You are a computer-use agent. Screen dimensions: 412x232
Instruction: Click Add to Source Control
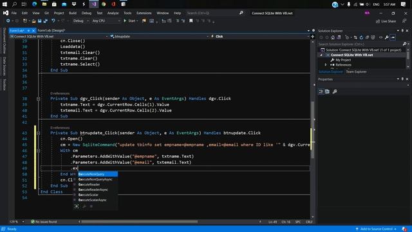[376, 229]
